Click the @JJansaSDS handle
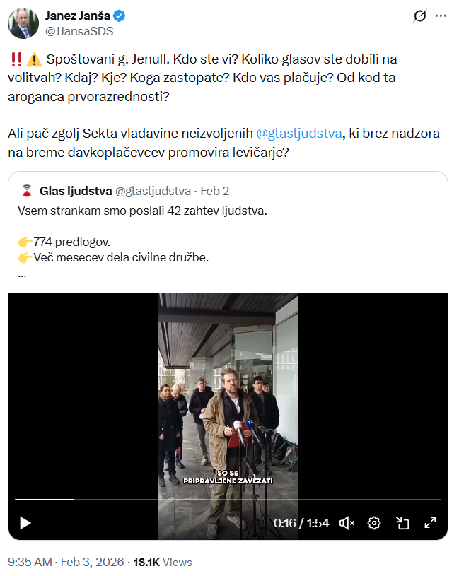The image size is (459, 576). click(x=79, y=31)
